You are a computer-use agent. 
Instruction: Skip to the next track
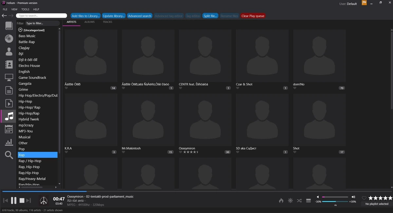pyautogui.click(x=28, y=200)
